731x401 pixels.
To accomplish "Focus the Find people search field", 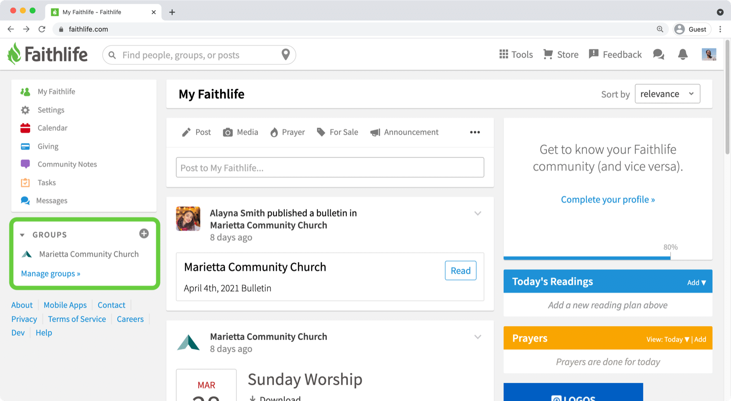I will (199, 55).
